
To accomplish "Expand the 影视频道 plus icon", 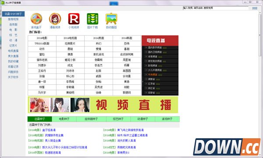I will (x=146, y=65).
